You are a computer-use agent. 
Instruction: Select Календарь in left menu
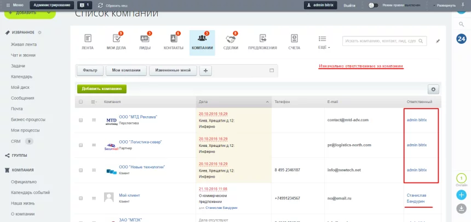[21, 77]
